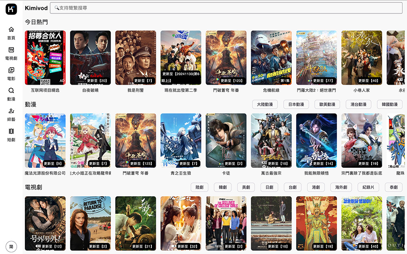The width and height of the screenshot is (407, 254).
Task: Open 電視劇 section in sidebar
Action: tap(11, 53)
